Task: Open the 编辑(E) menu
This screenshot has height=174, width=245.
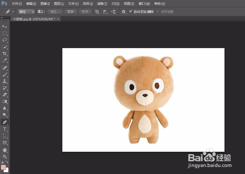Action: point(31,4)
